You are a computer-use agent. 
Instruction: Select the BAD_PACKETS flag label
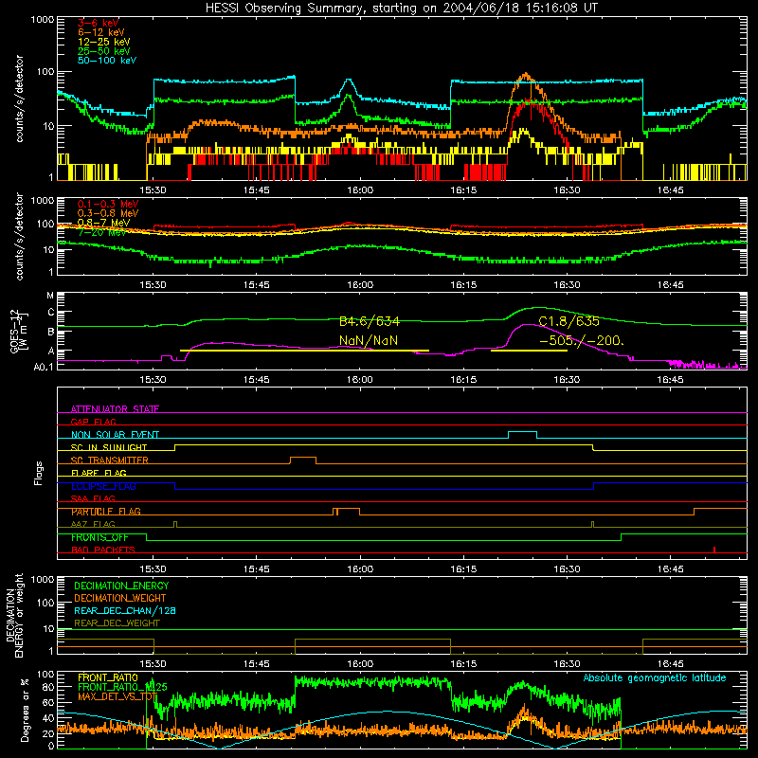pos(103,550)
